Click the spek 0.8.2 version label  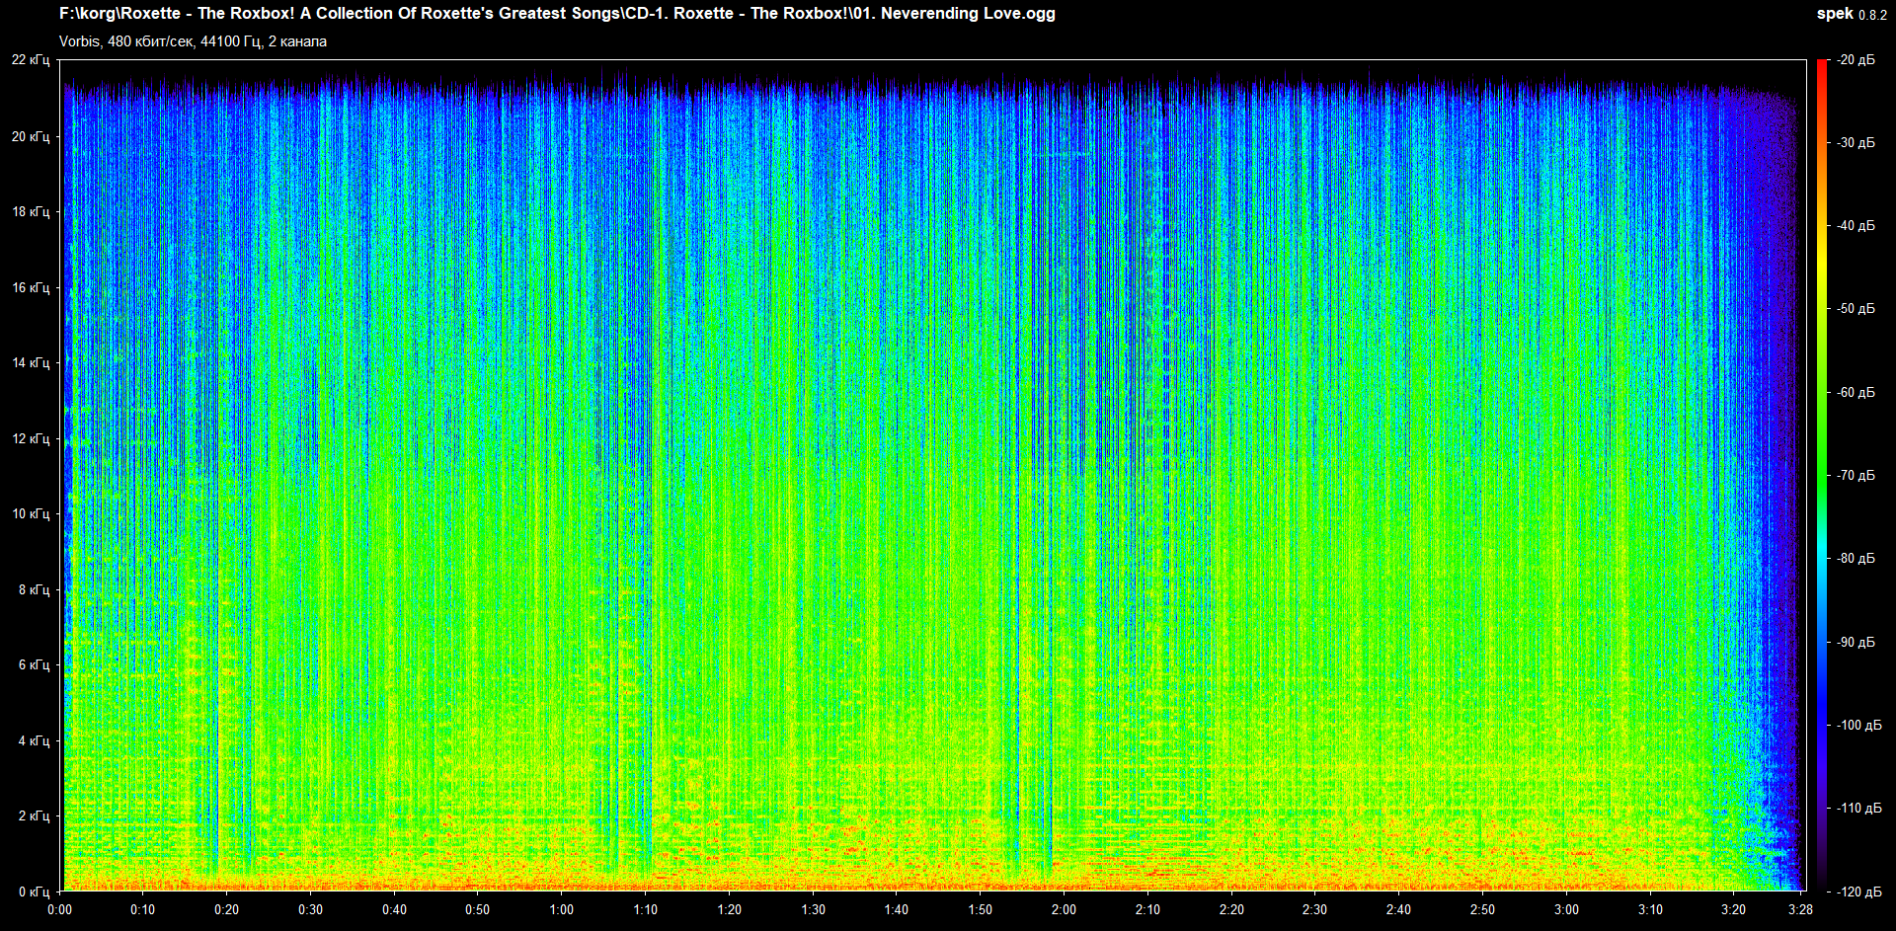coord(1851,14)
